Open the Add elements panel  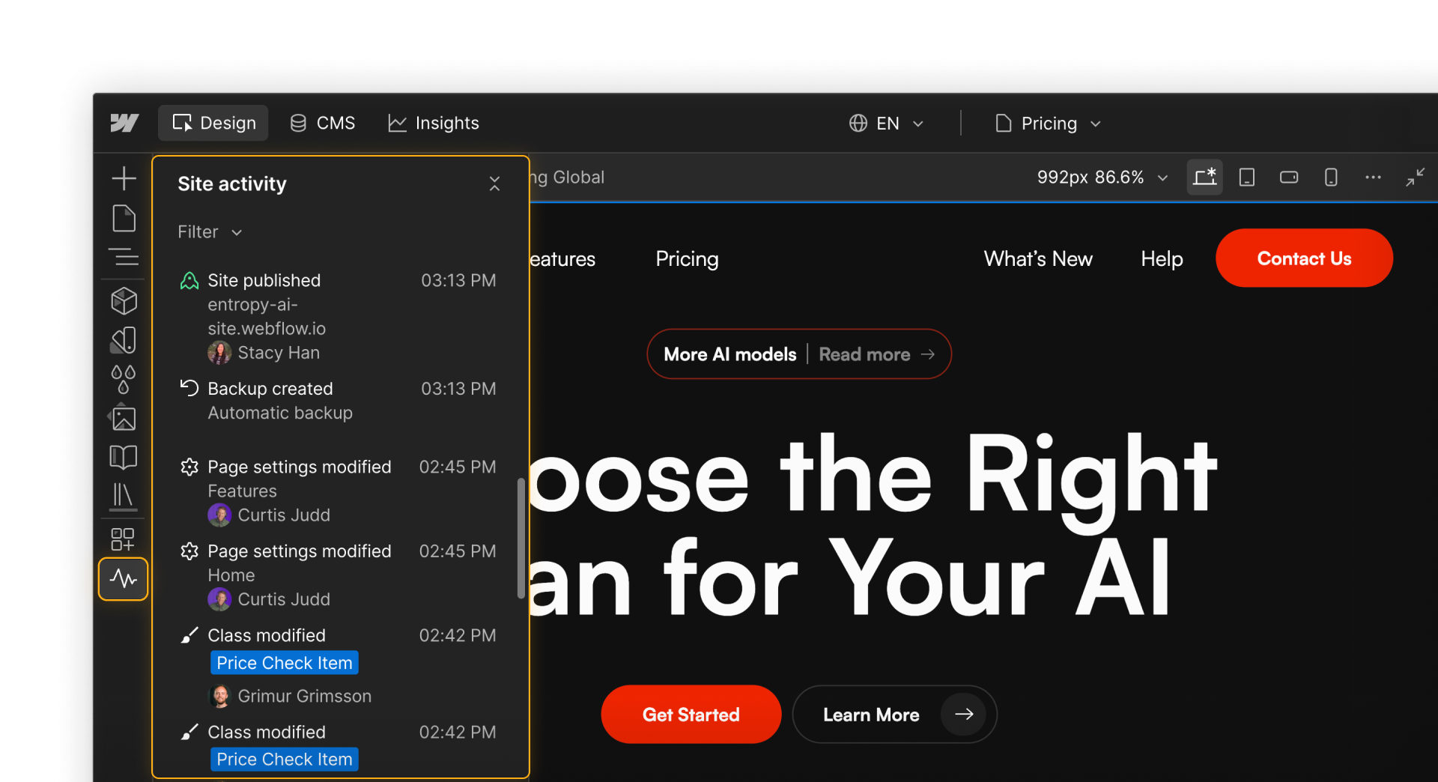pyautogui.click(x=124, y=178)
